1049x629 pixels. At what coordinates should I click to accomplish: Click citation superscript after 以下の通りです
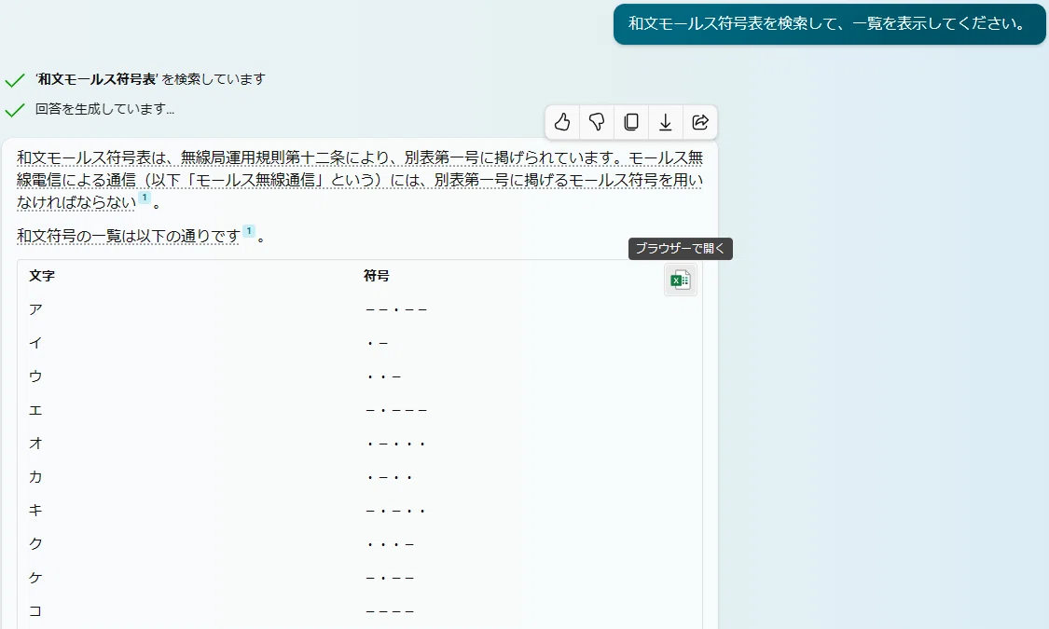click(249, 231)
